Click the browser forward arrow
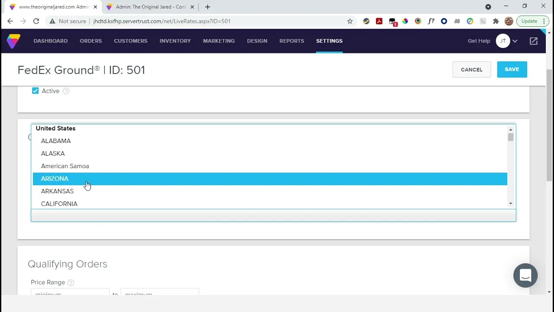554x312 pixels. click(x=23, y=21)
